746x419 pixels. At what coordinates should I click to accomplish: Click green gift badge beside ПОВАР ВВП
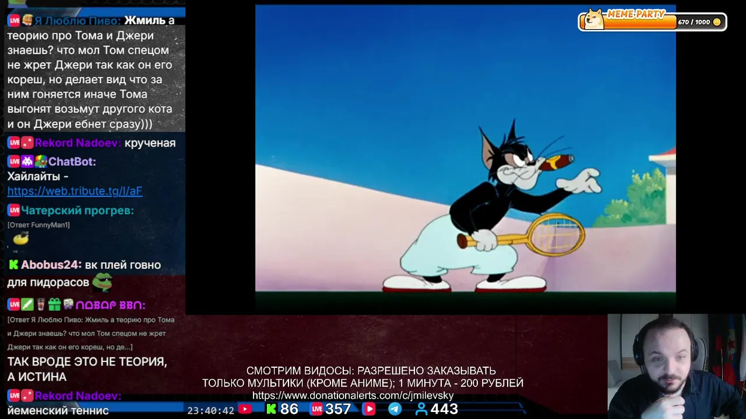pos(54,304)
